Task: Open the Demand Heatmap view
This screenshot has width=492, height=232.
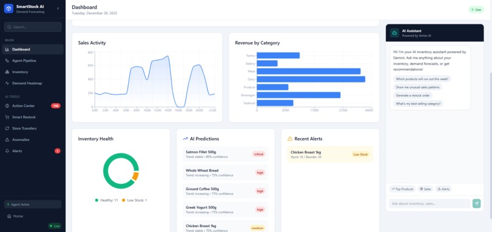Action: click(x=32, y=83)
